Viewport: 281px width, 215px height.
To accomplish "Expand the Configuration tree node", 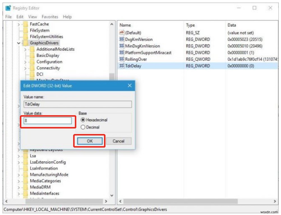I will pos(25,62).
